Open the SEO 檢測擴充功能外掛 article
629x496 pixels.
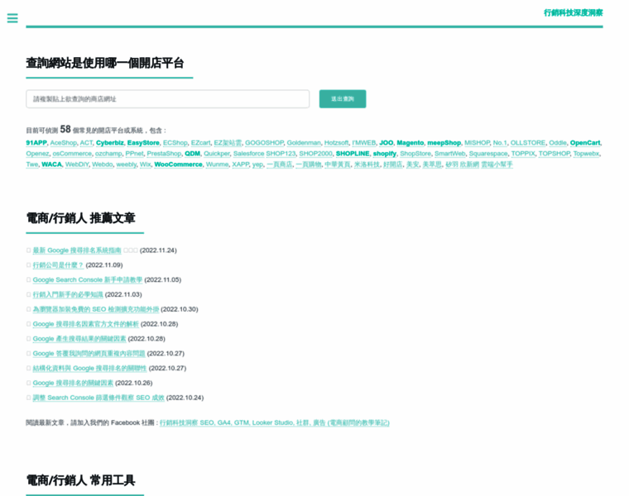96,309
